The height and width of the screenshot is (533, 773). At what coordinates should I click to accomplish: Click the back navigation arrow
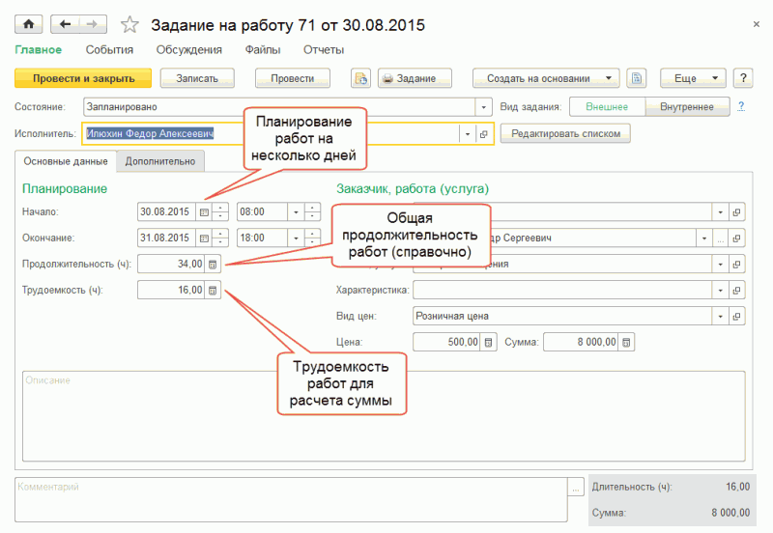(x=66, y=23)
